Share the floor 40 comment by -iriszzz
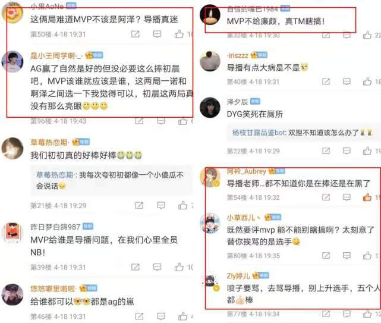The height and width of the screenshot is (323, 381). (326, 81)
